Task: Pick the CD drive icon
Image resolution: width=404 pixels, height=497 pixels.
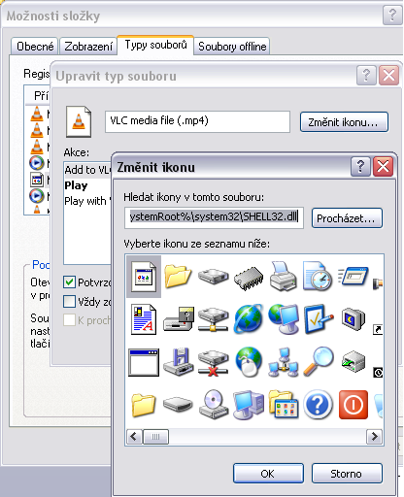Action: coord(213,405)
